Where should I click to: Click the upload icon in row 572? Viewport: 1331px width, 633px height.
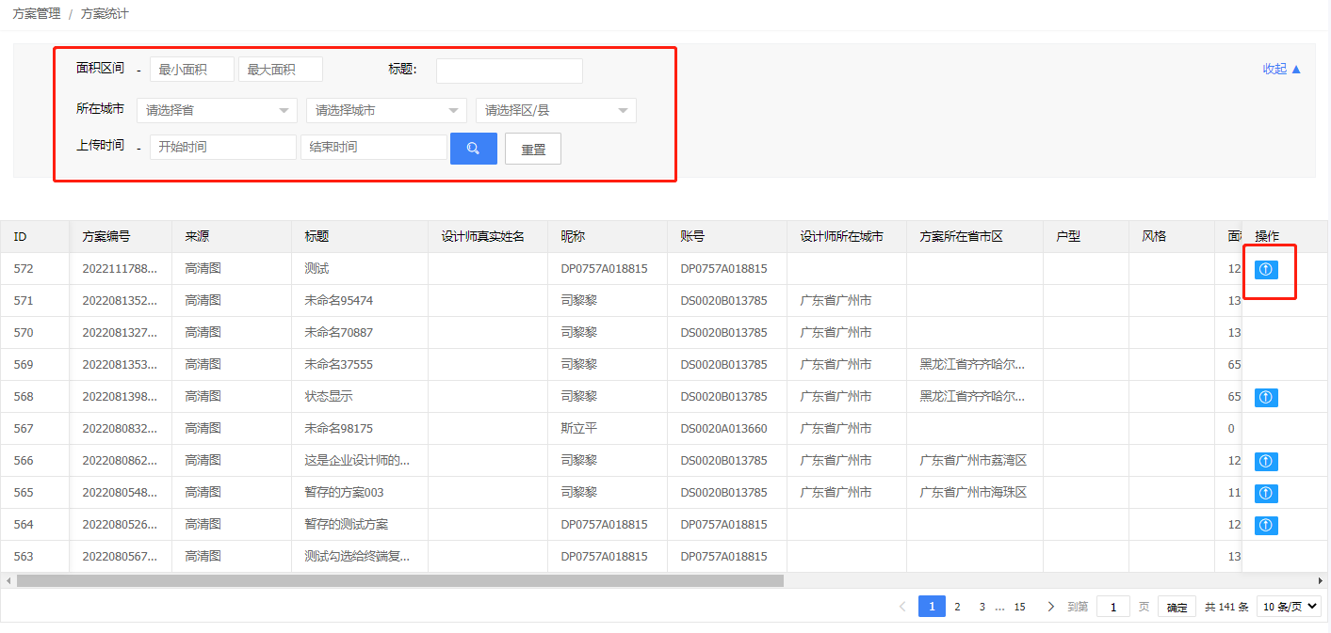[1266, 269]
